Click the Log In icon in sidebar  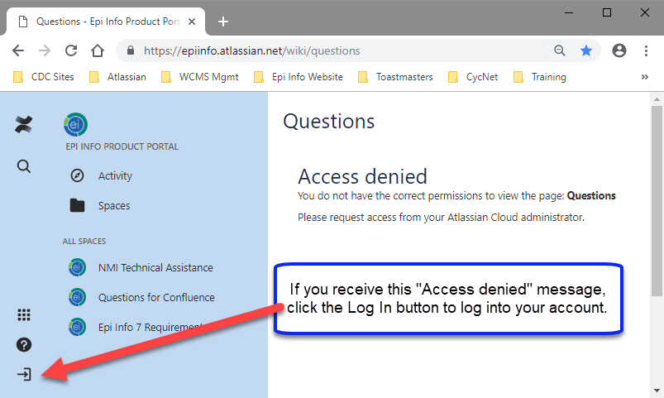(24, 375)
